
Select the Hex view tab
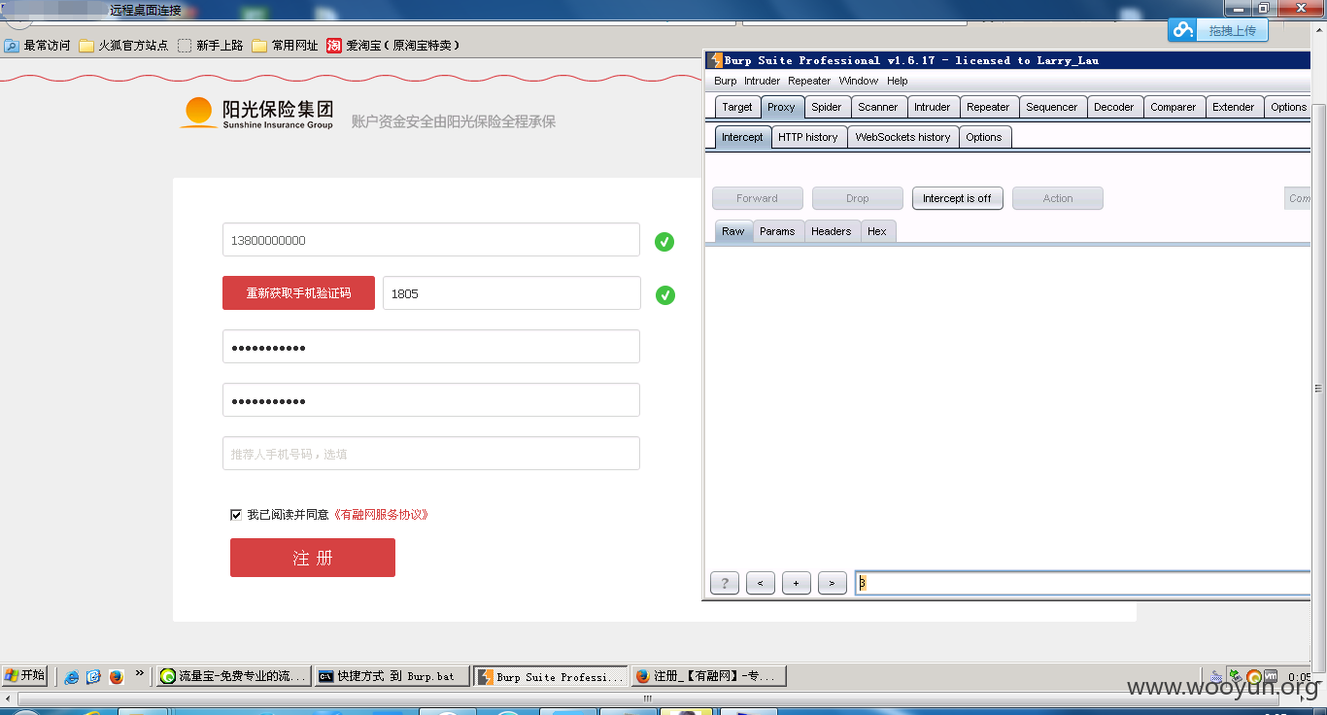pyautogui.click(x=877, y=231)
